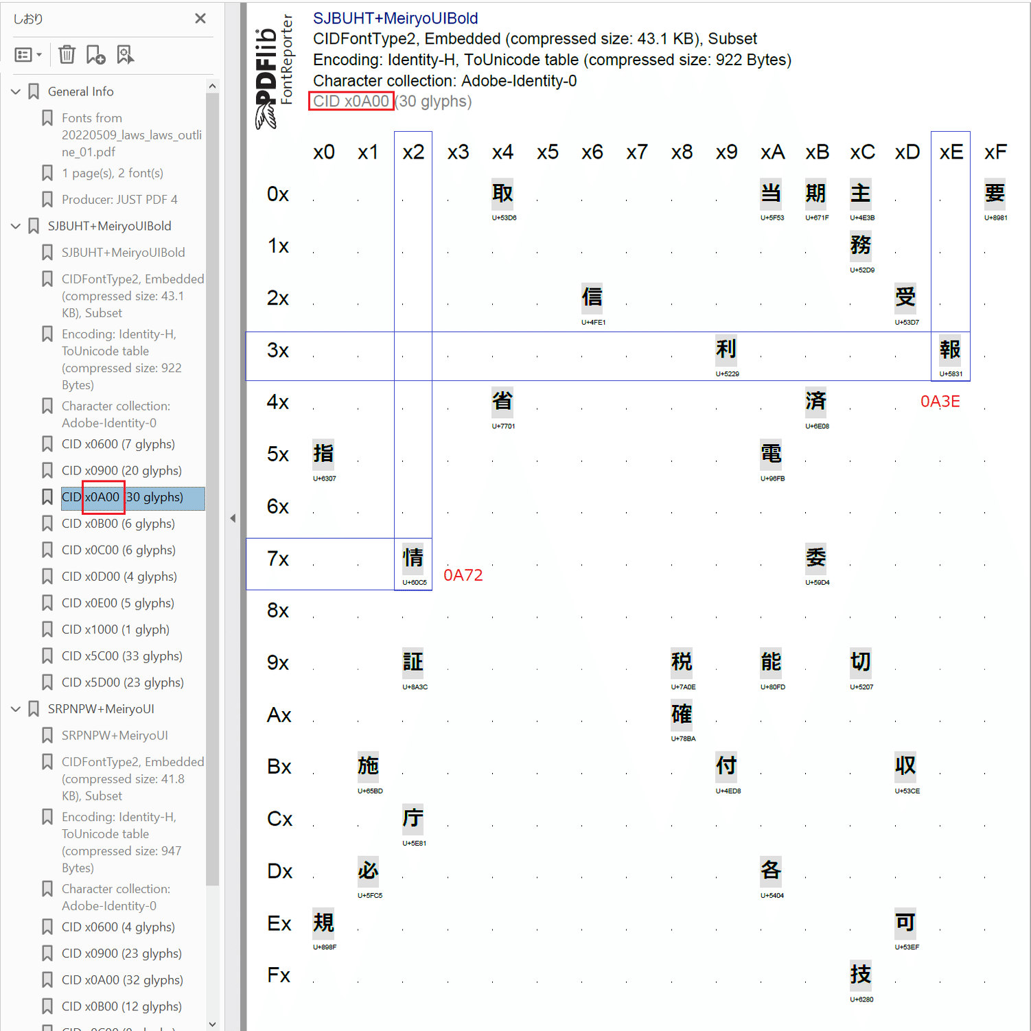This screenshot has width=1031, height=1031.
Task: Click the scrollbar down arrow
Action: (213, 1023)
